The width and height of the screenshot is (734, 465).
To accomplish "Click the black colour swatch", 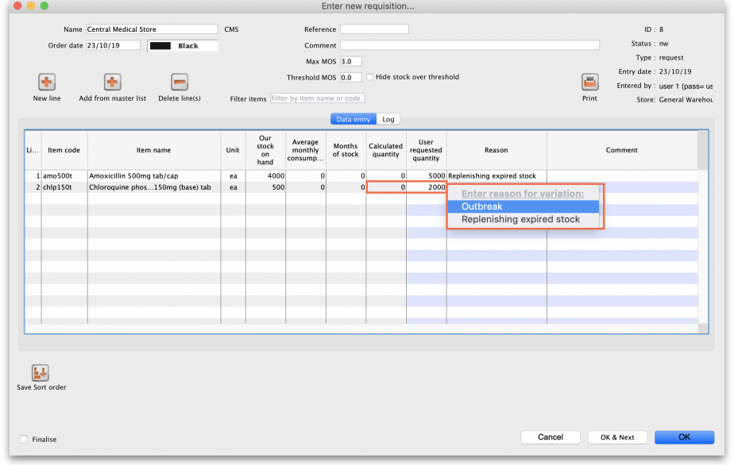I will pos(160,46).
